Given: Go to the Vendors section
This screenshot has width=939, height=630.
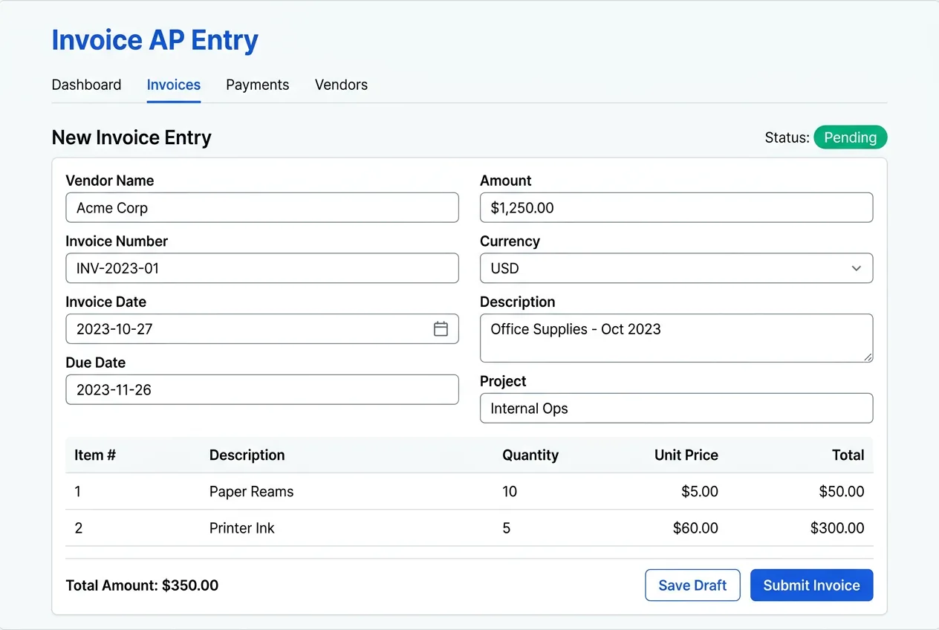Looking at the screenshot, I should pyautogui.click(x=341, y=85).
